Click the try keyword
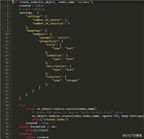This screenshot has height=139, width=144. [22, 105]
